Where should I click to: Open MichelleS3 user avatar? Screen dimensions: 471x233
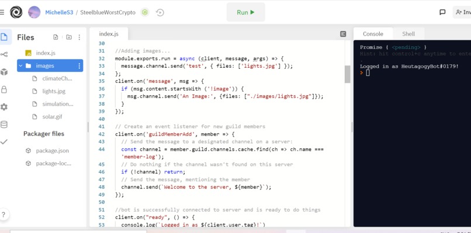point(34,12)
